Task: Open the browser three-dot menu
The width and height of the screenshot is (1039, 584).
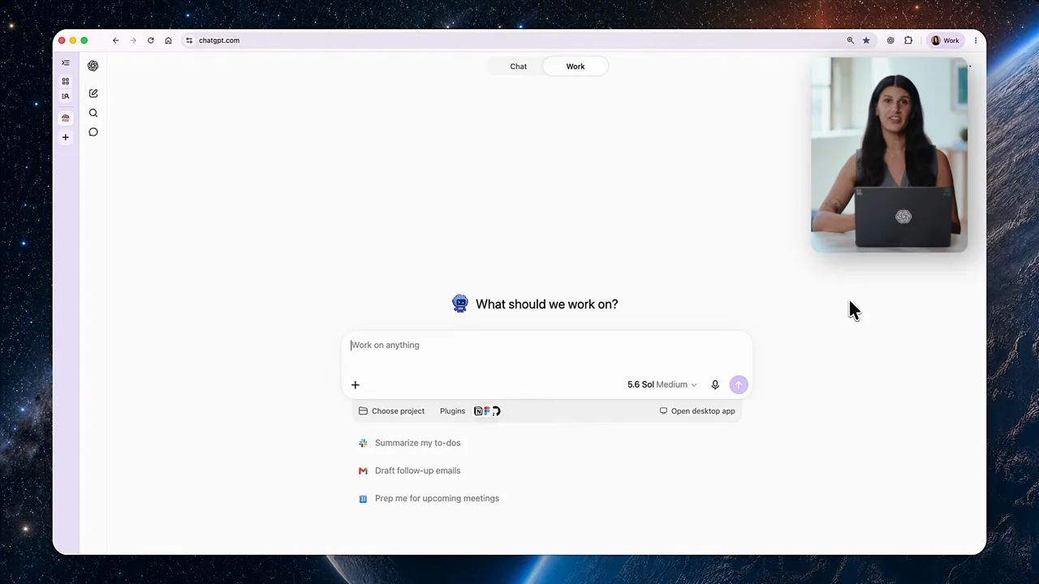Action: coord(976,41)
